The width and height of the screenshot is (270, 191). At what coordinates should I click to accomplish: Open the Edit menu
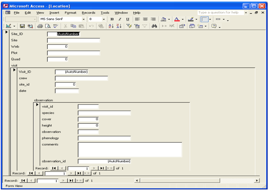28,13
